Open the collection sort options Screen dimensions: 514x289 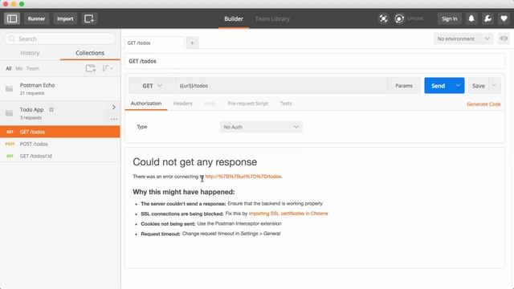[x=107, y=68]
